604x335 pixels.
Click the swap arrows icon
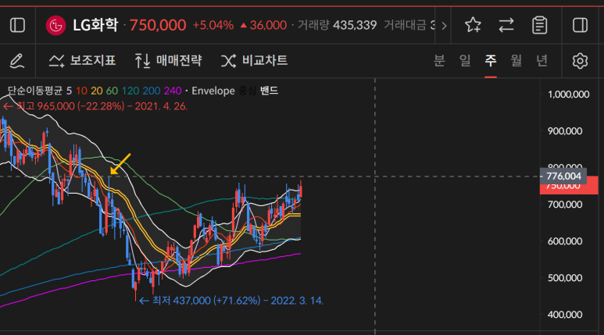(506, 26)
